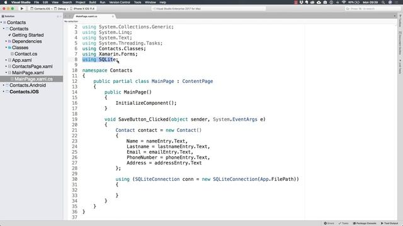
Task: Collapse the Contacts project node
Action: tap(4, 29)
